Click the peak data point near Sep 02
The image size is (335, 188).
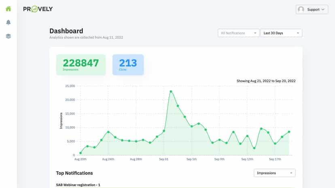(x=171, y=92)
